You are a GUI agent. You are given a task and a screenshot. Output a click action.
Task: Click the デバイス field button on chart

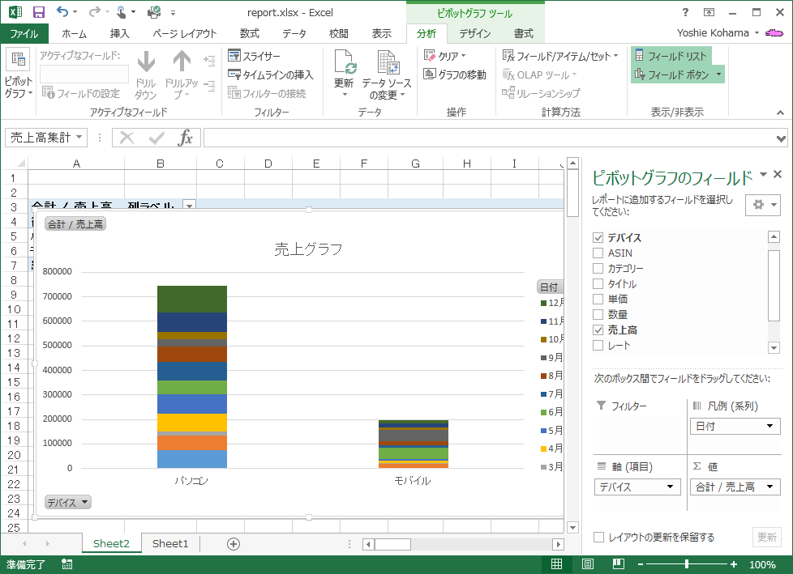pyautogui.click(x=67, y=502)
